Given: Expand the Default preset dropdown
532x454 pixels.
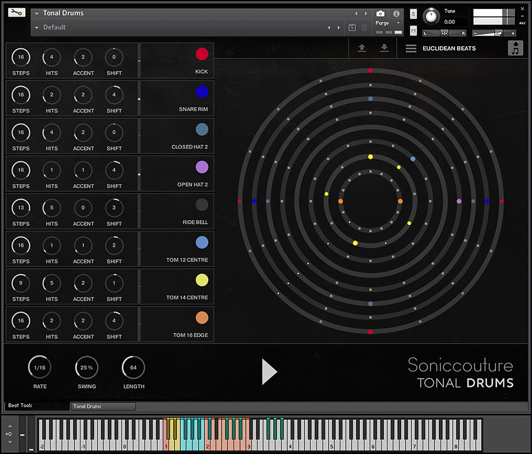Looking at the screenshot, I should (37, 27).
